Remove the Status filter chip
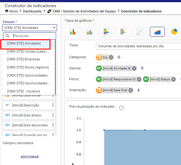Viewport: 181px width, 165px height. 174,79
